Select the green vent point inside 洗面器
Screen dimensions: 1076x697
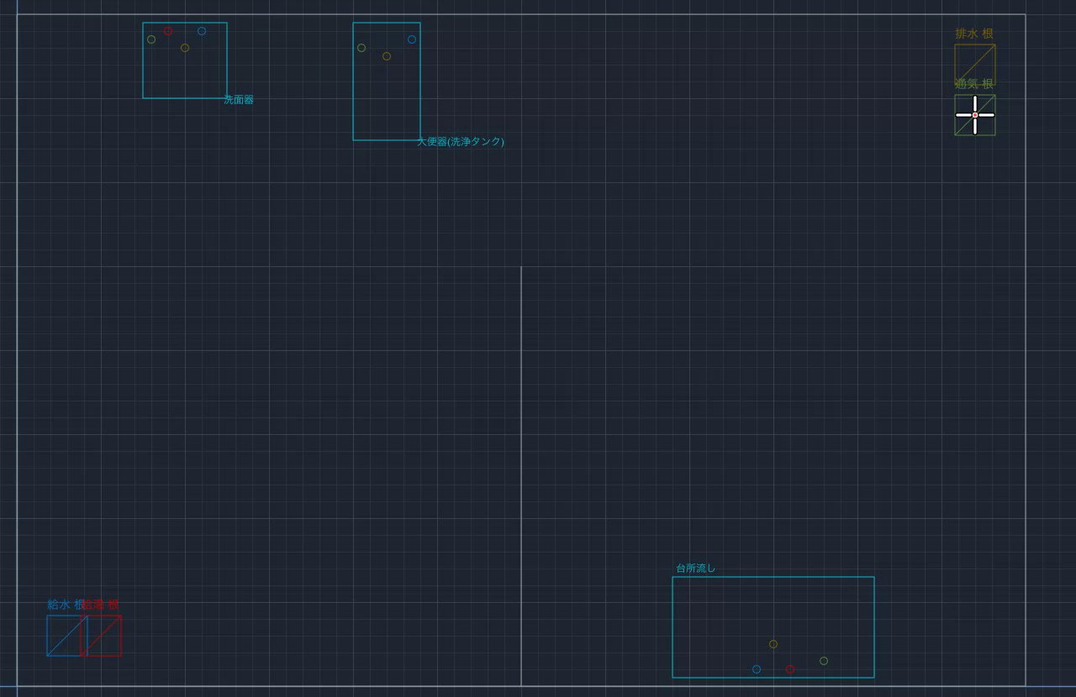point(151,39)
